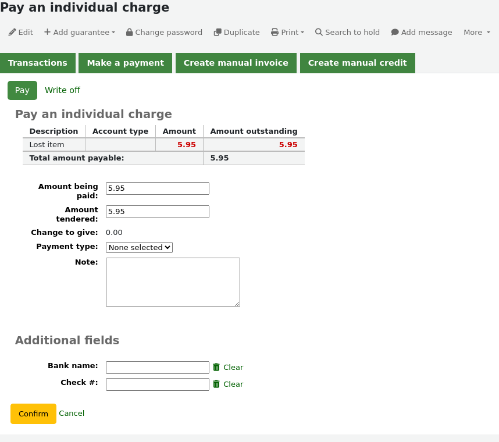Go to Create manual credit tab
499x442 pixels.
[357, 63]
